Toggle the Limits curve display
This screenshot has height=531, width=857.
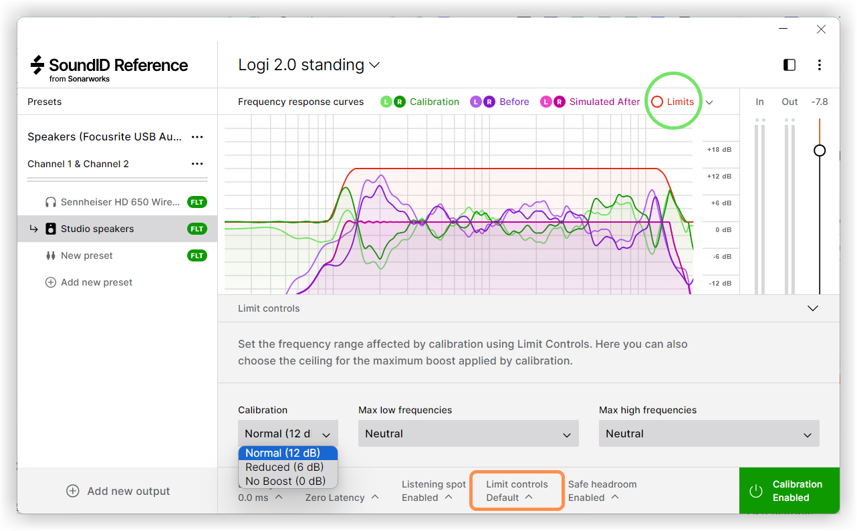pos(672,102)
